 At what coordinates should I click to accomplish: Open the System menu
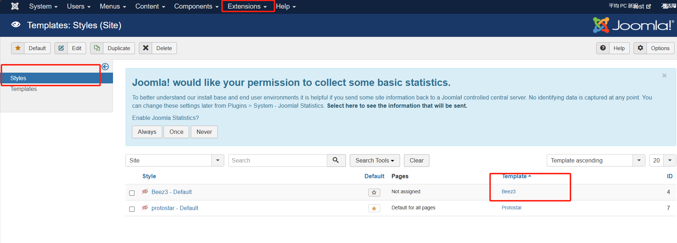(x=43, y=6)
